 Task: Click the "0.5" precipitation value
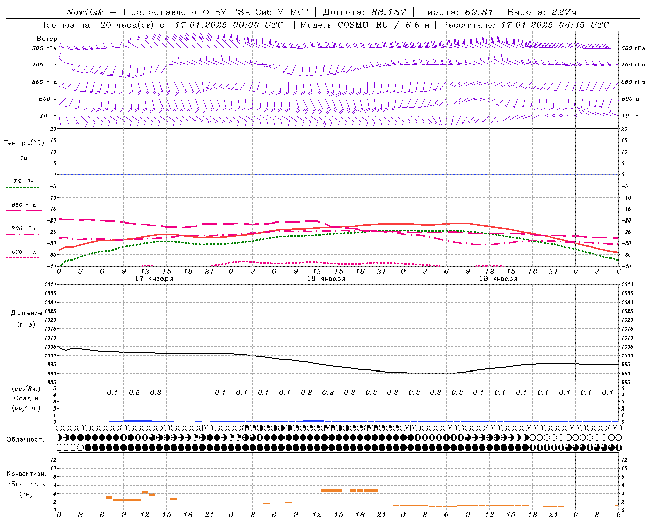click(x=134, y=393)
